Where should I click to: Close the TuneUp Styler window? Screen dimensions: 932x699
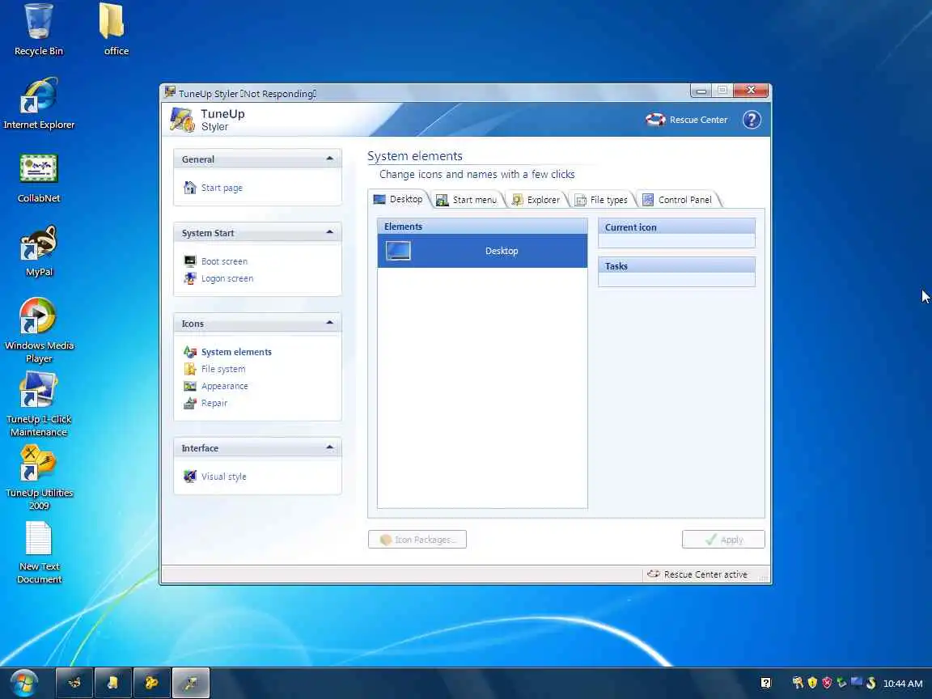pos(751,91)
